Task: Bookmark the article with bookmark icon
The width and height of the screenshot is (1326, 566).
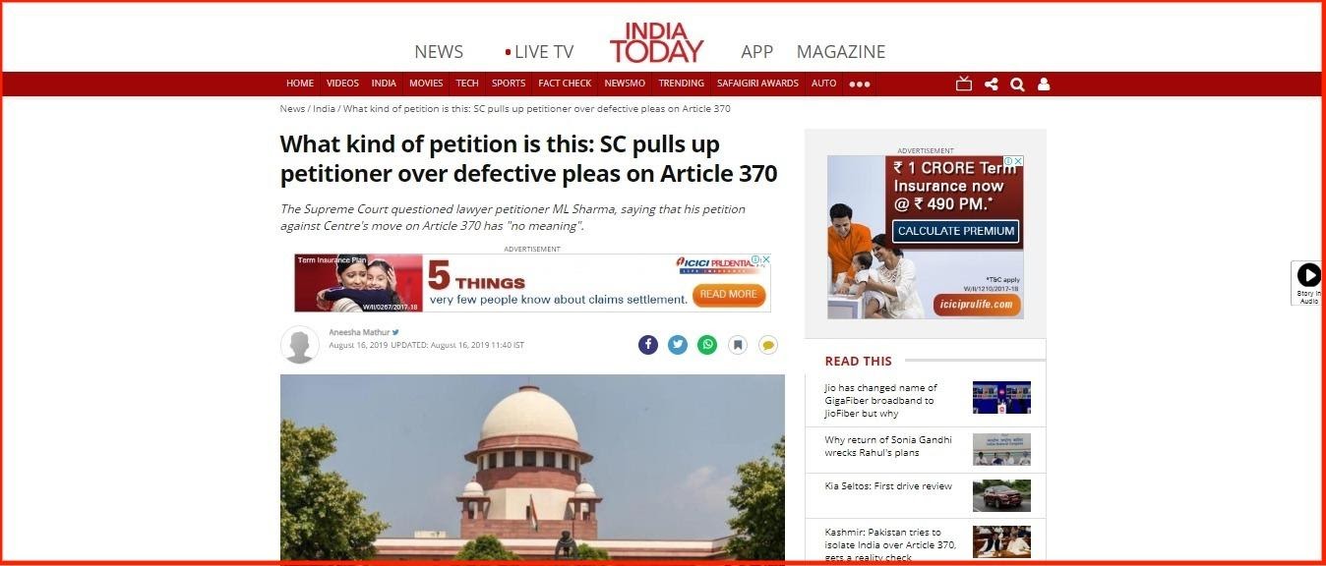Action: click(738, 345)
